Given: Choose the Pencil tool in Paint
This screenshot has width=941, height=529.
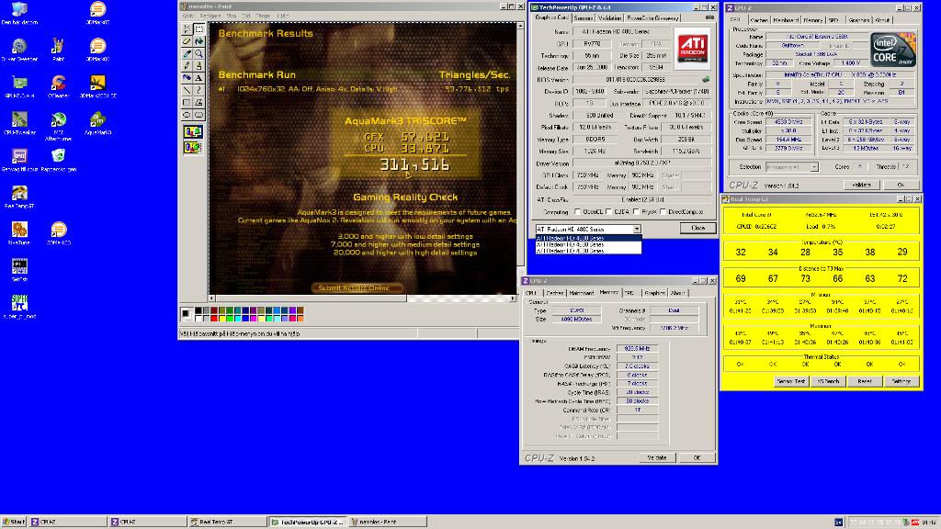Looking at the screenshot, I should point(187,65).
